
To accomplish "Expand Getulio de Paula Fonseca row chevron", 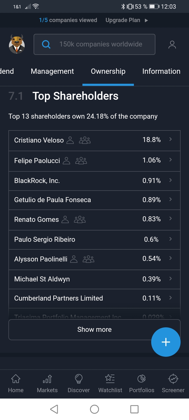I will (x=171, y=199).
